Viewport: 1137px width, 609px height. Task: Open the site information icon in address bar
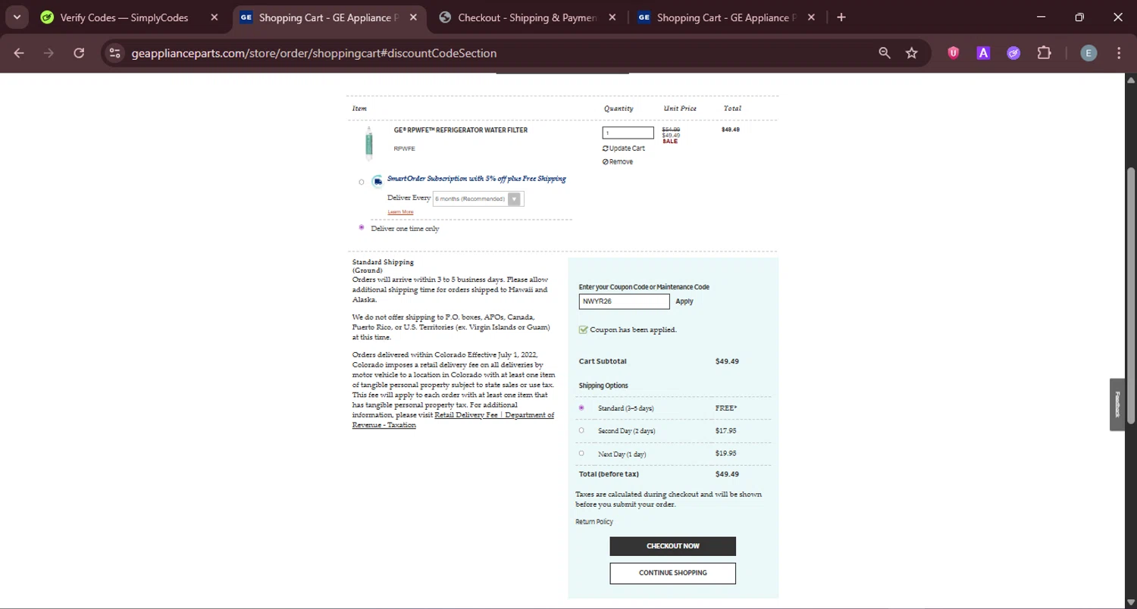[114, 53]
